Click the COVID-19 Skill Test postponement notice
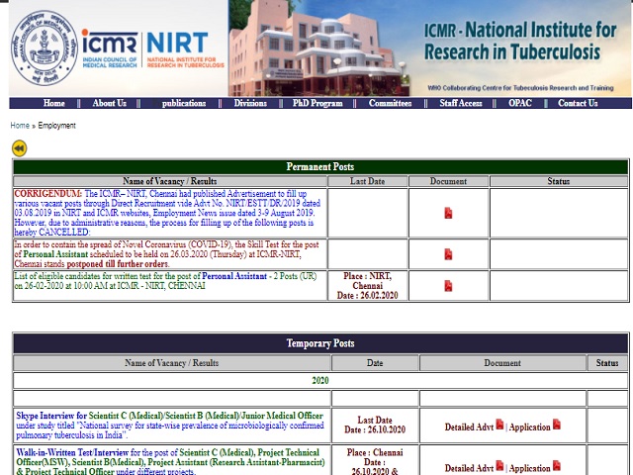Image resolution: width=633 pixels, height=475 pixels. 167,254
